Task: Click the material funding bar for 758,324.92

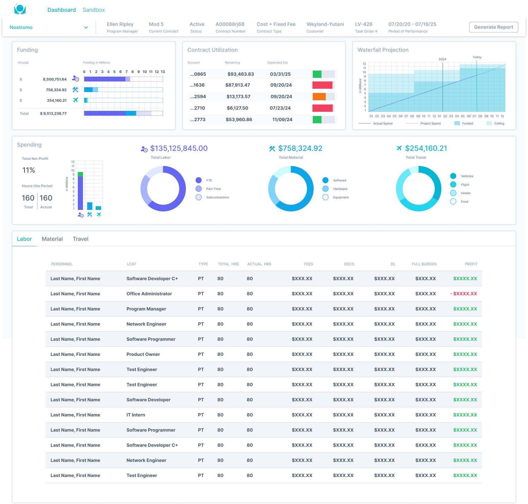Action: pos(124,90)
